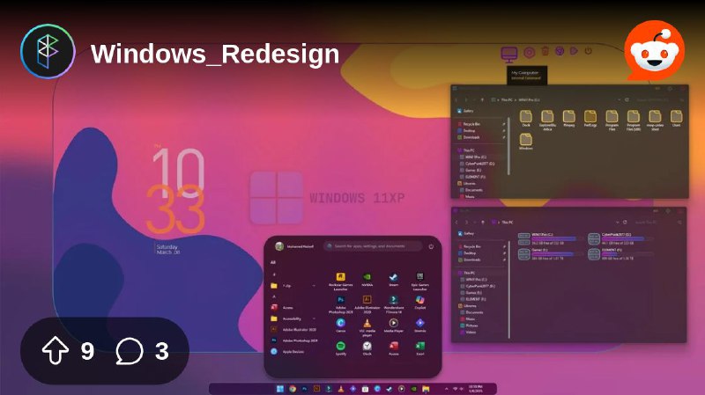Click the Start menu power icon
The width and height of the screenshot is (705, 395).
point(431,246)
